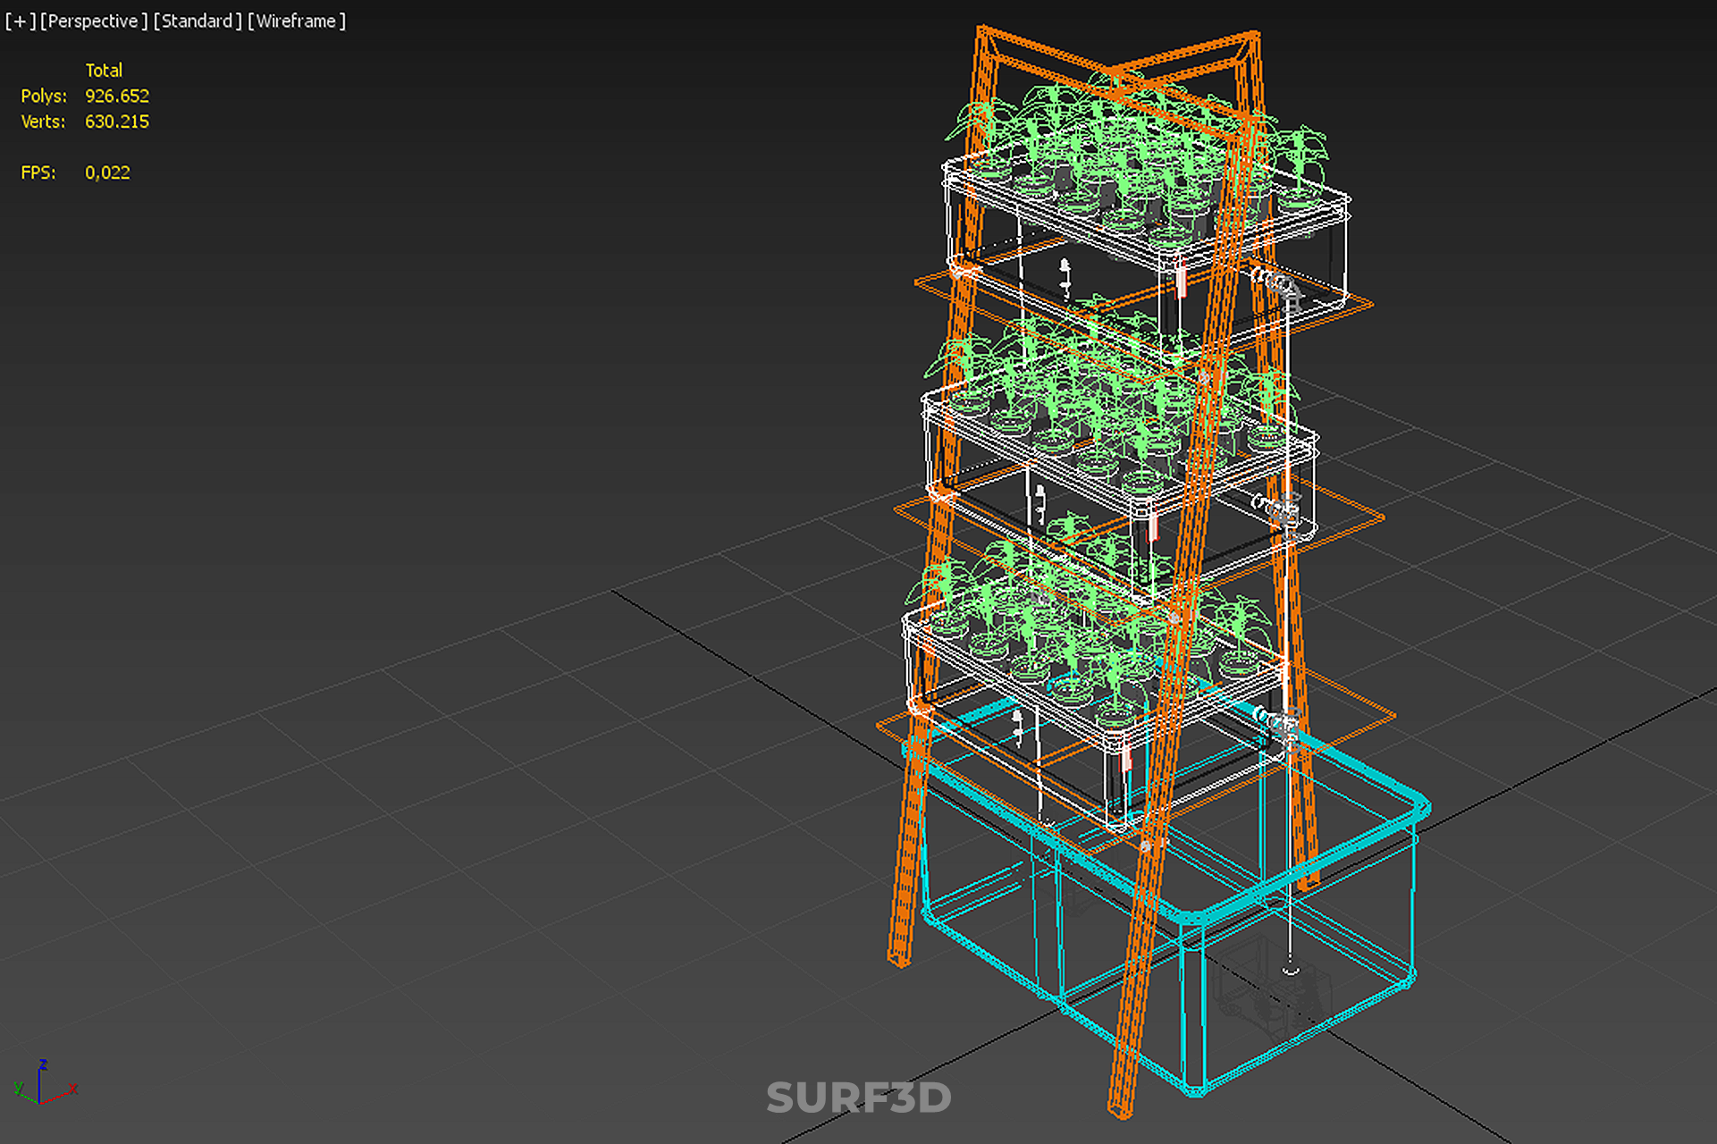The width and height of the screenshot is (1717, 1144).
Task: Select the Total statistics header label
Action: coord(104,71)
